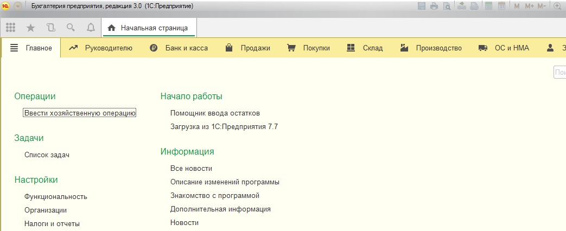This screenshot has width=566, height=231.
Task: Select the Главное section
Action: click(x=31, y=48)
